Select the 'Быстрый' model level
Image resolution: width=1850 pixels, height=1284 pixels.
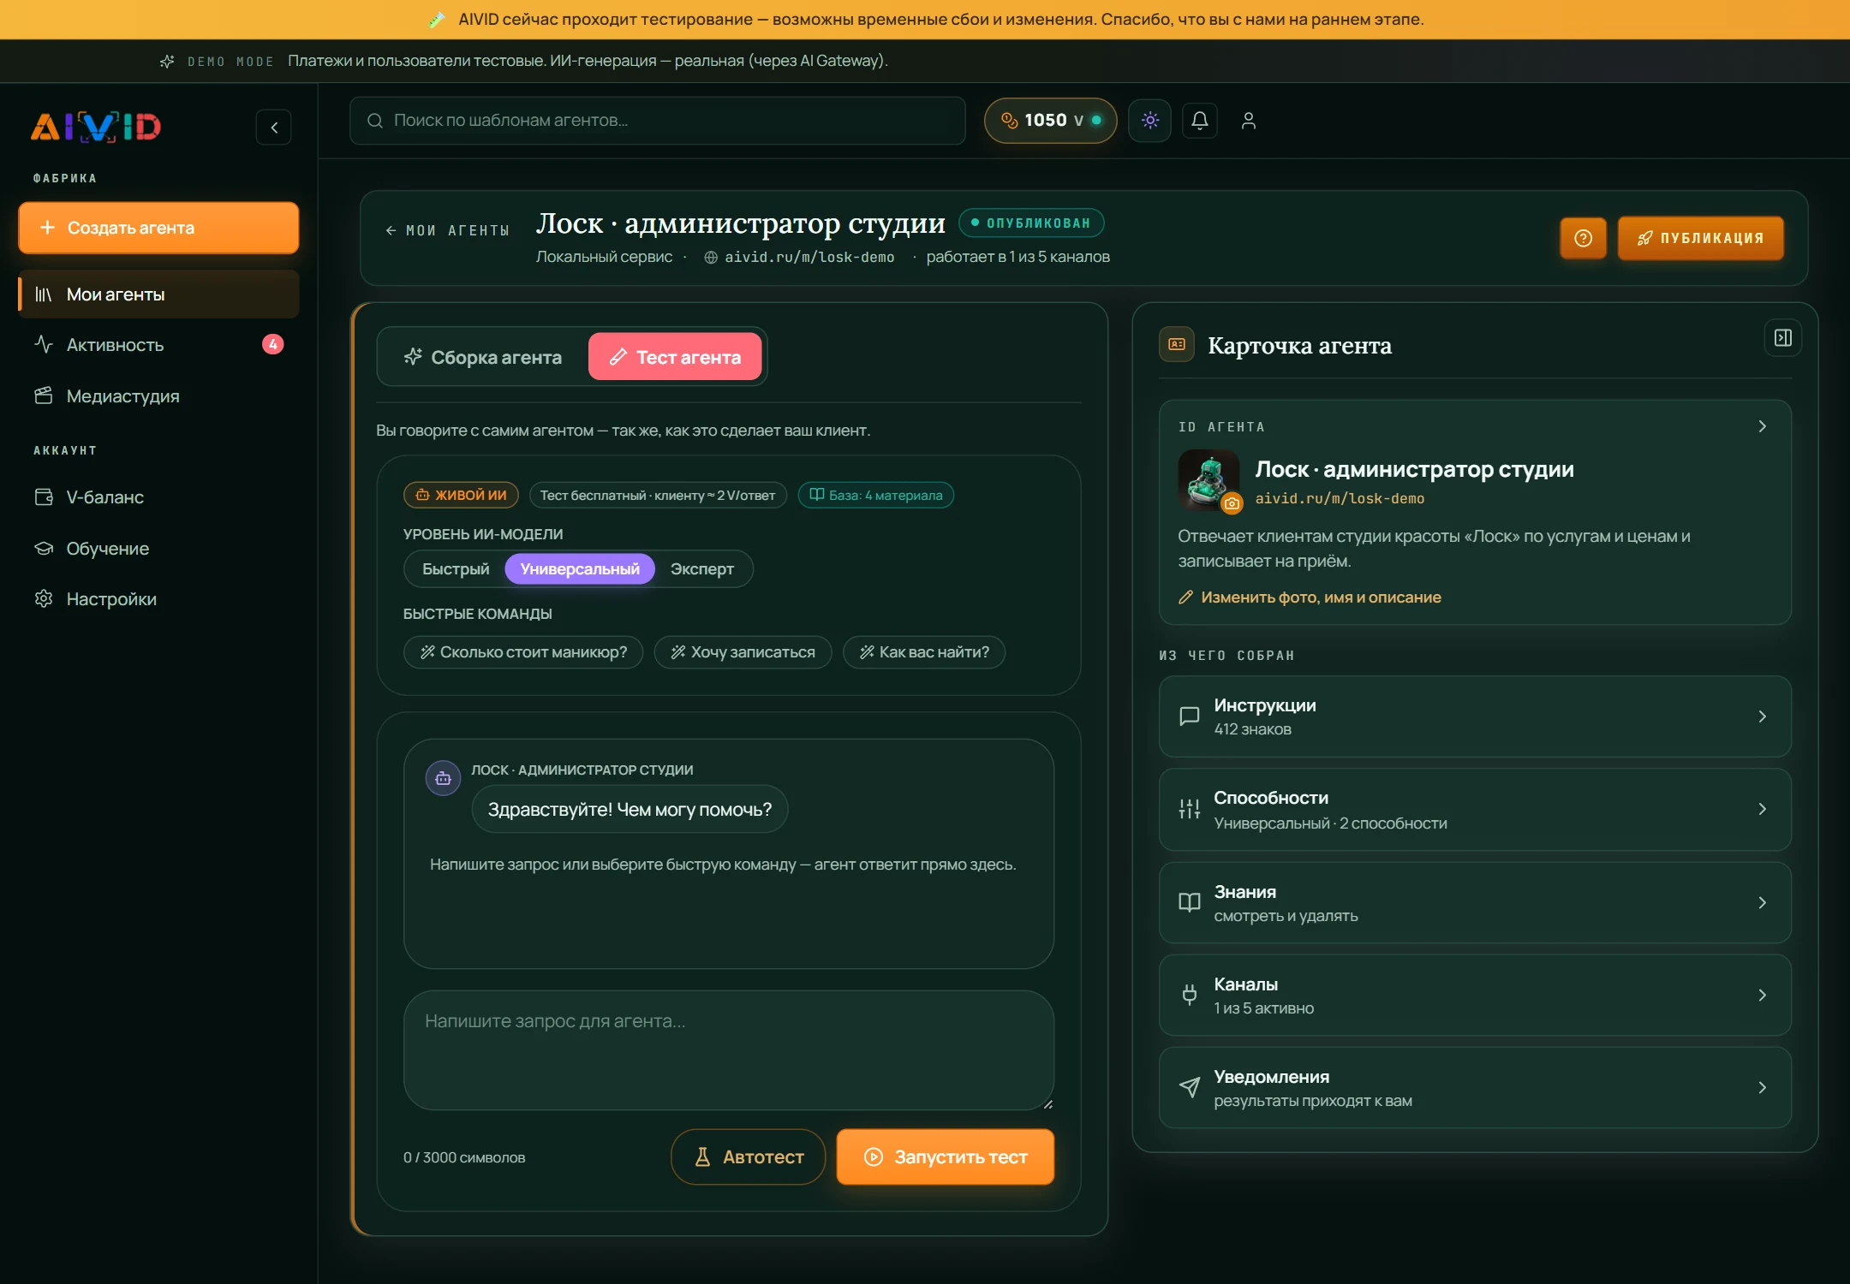(456, 569)
